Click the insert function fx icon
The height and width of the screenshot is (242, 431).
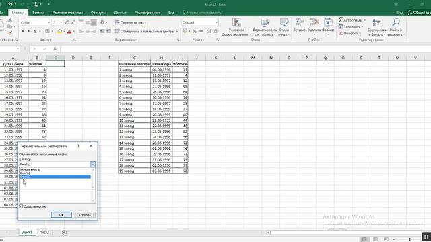(x=55, y=49)
